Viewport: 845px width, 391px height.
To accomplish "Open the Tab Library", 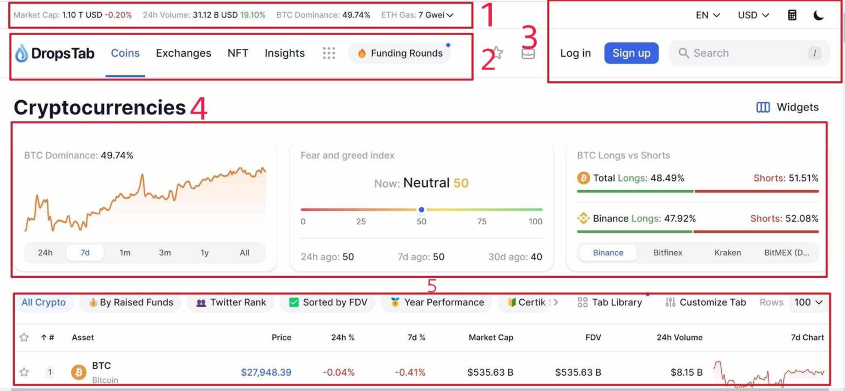I will coord(610,302).
